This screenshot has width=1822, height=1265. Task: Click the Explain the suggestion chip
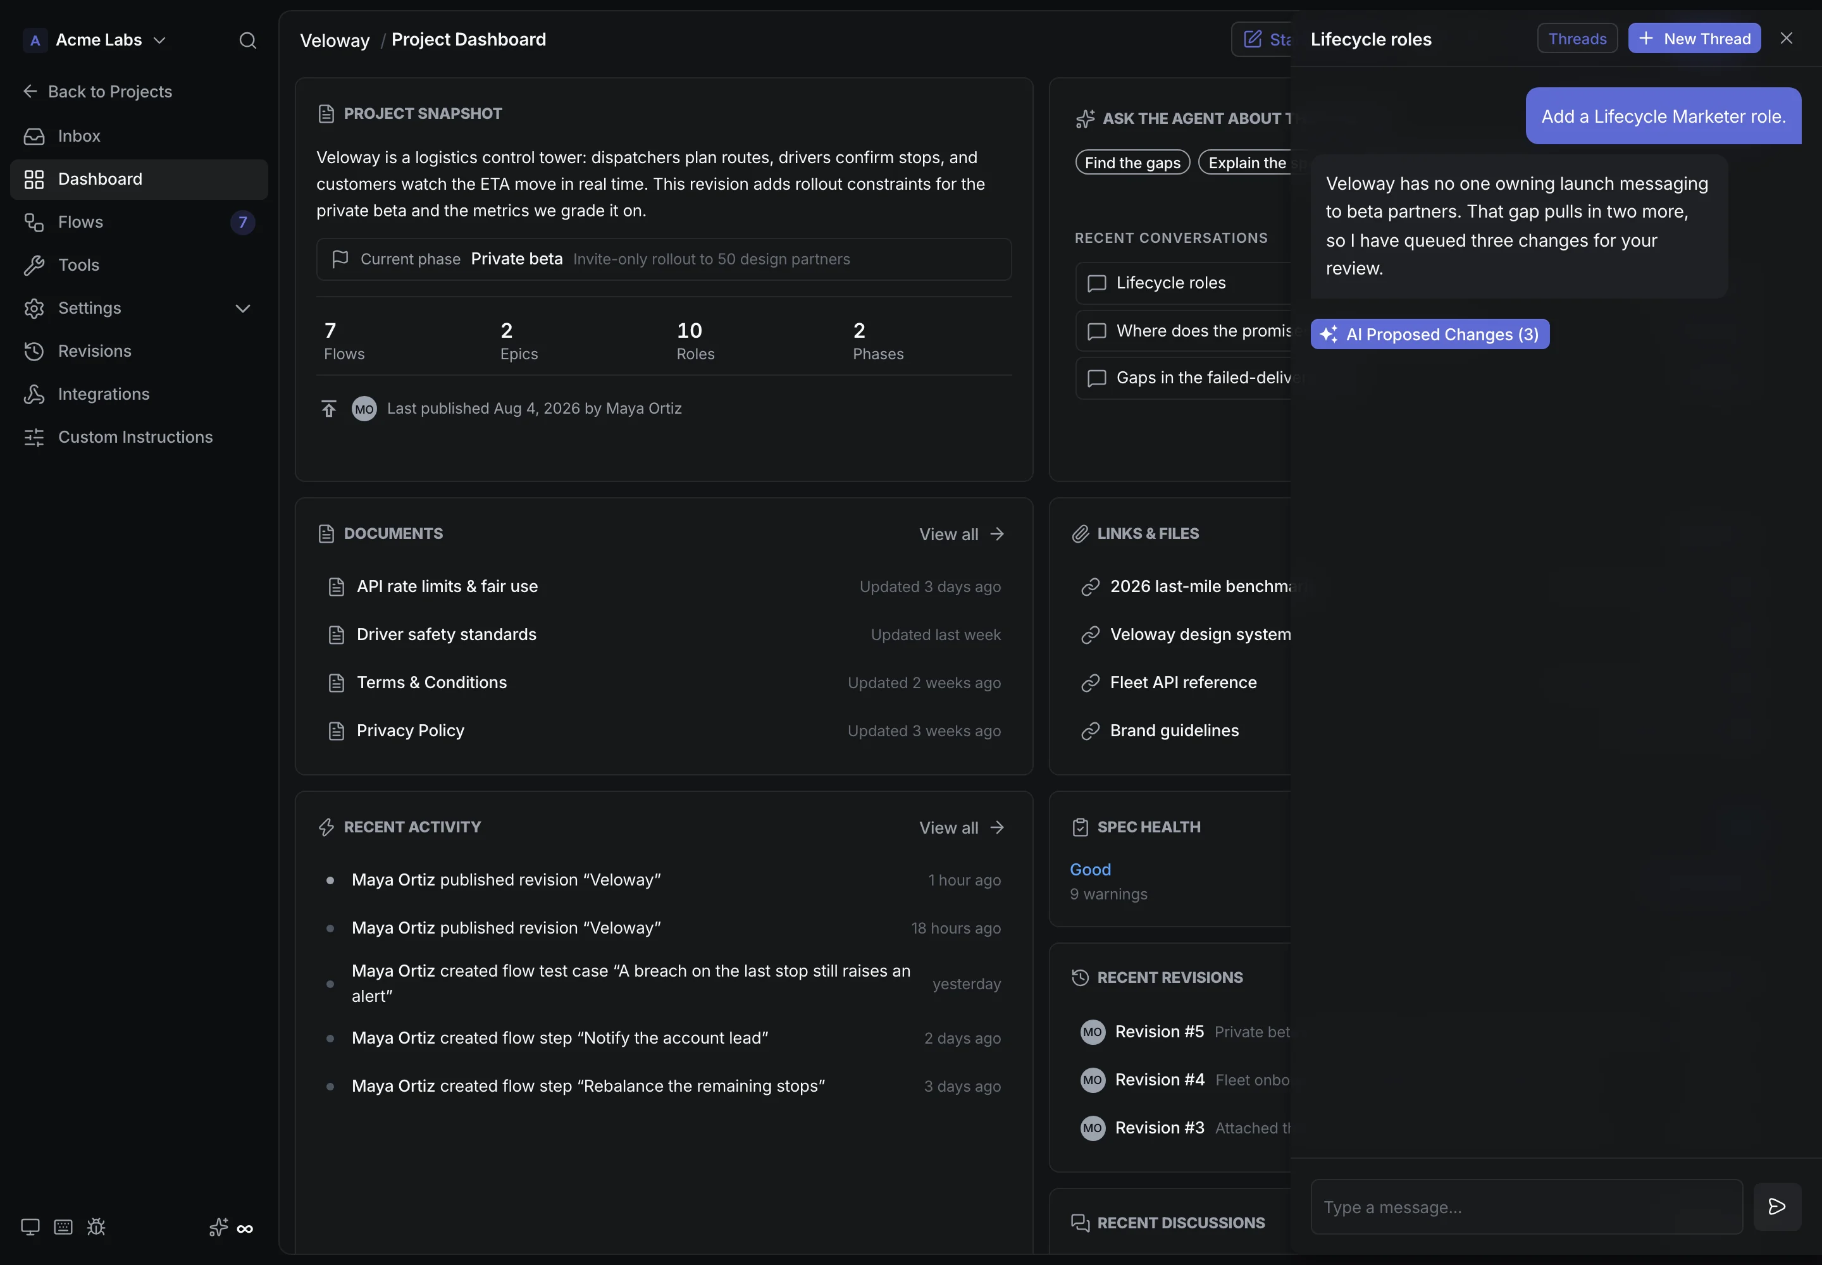1245,163
